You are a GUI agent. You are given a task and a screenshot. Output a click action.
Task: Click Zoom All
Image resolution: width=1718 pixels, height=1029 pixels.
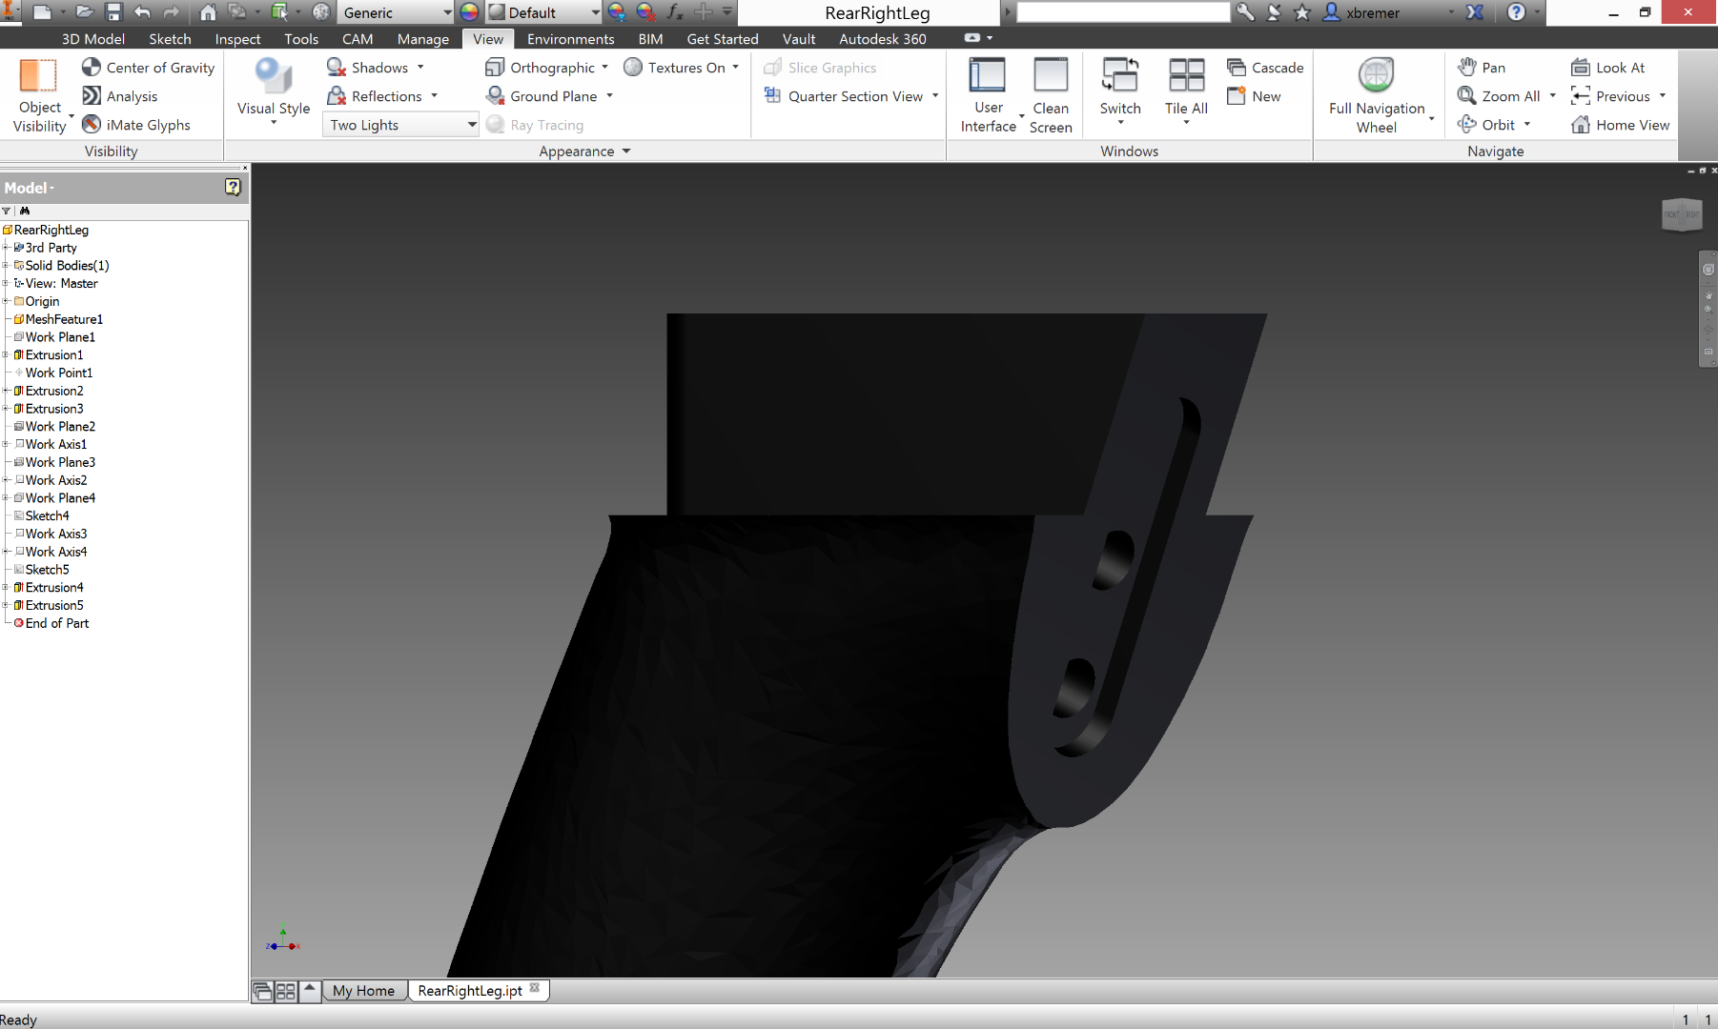click(x=1499, y=96)
